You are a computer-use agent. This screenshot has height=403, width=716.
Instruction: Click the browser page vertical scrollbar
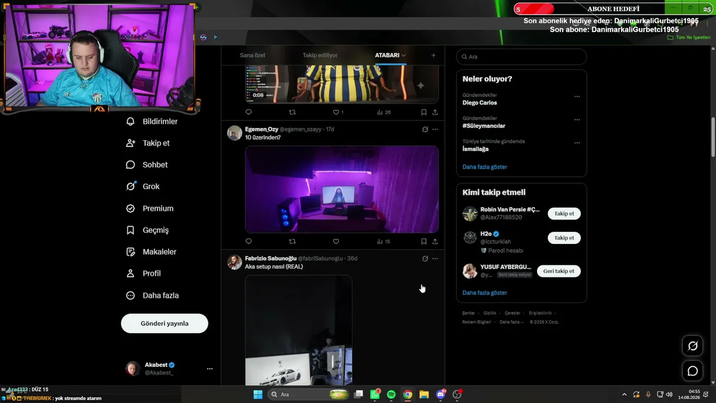(713, 137)
